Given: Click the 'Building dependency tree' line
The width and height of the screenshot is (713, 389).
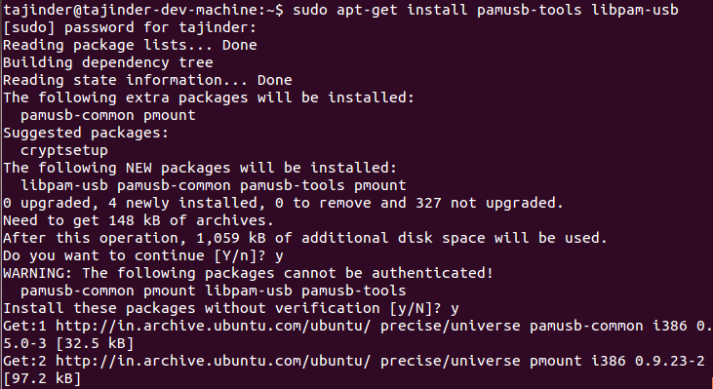Looking at the screenshot, I should (x=107, y=62).
